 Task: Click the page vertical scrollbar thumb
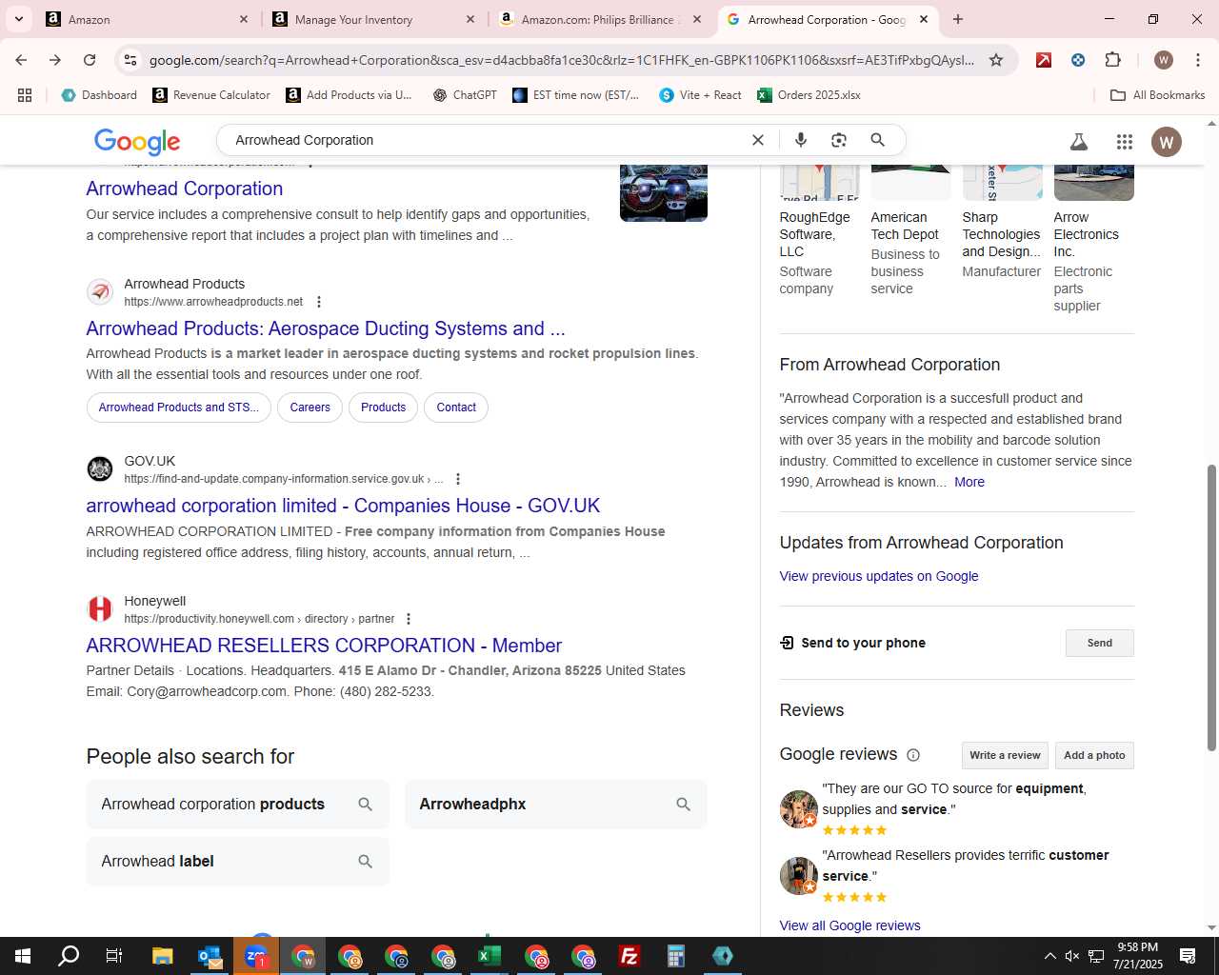click(x=1211, y=607)
